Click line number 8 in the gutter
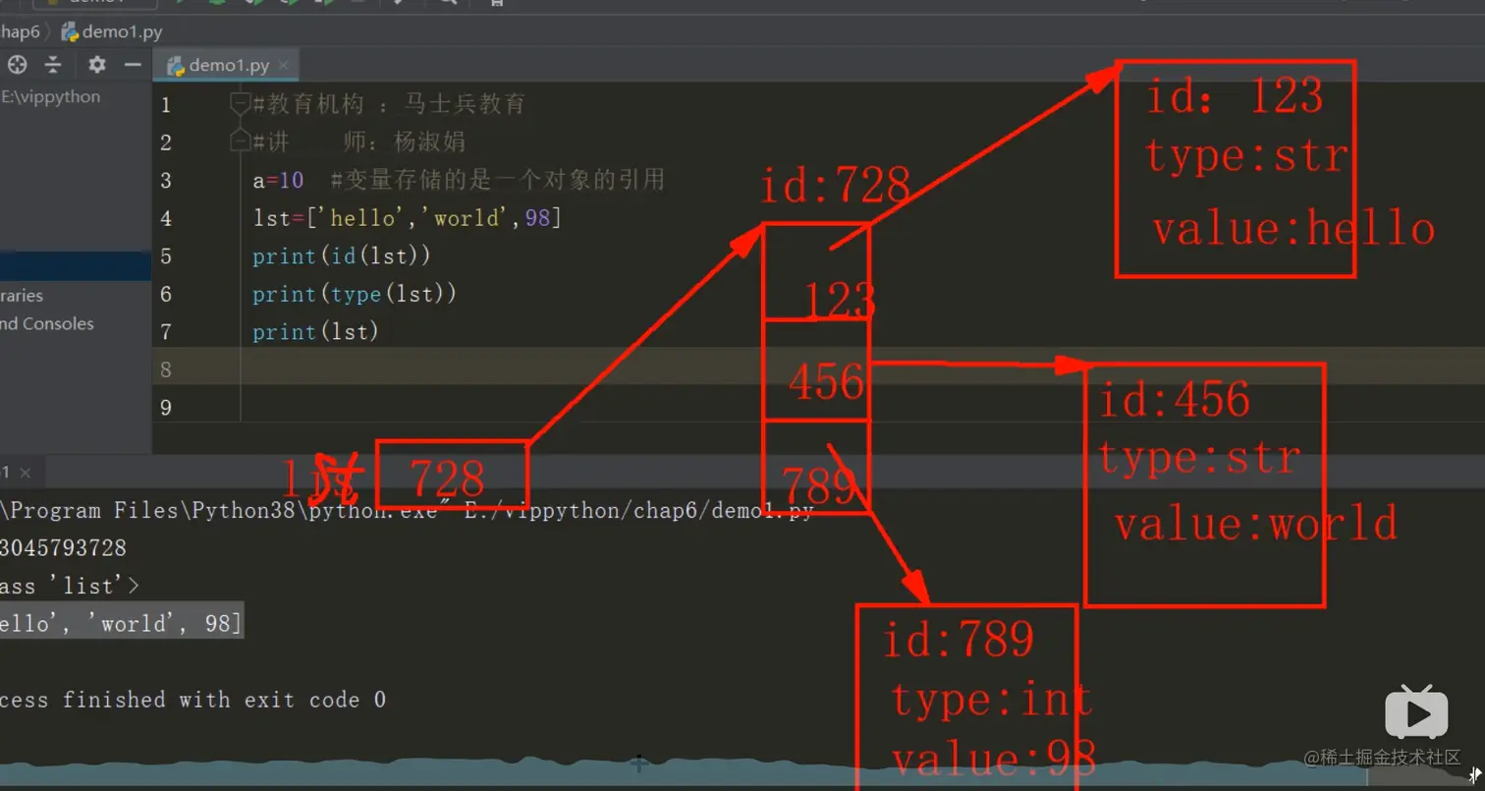This screenshot has width=1485, height=791. [165, 369]
